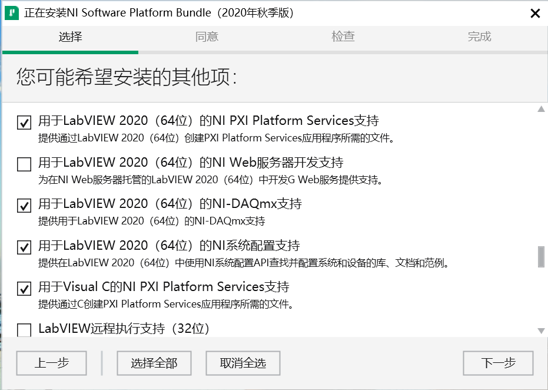Viewport: 548px width, 390px height.
Task: Go back with 上一步 button
Action: 51,363
